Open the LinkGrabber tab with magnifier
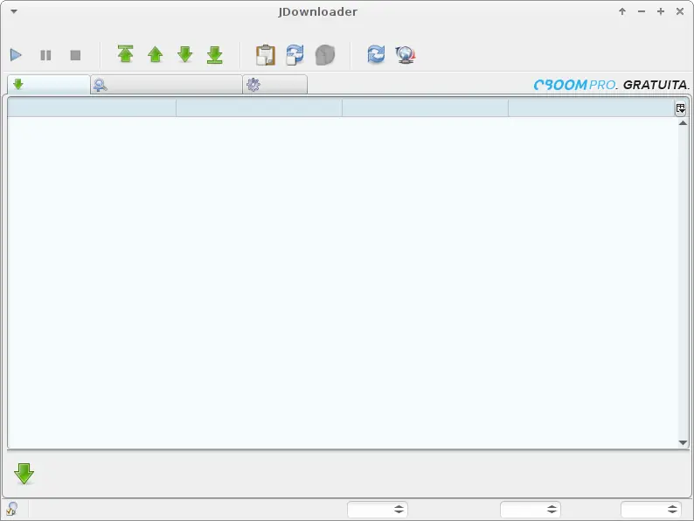The height and width of the screenshot is (521, 694). 166,84
